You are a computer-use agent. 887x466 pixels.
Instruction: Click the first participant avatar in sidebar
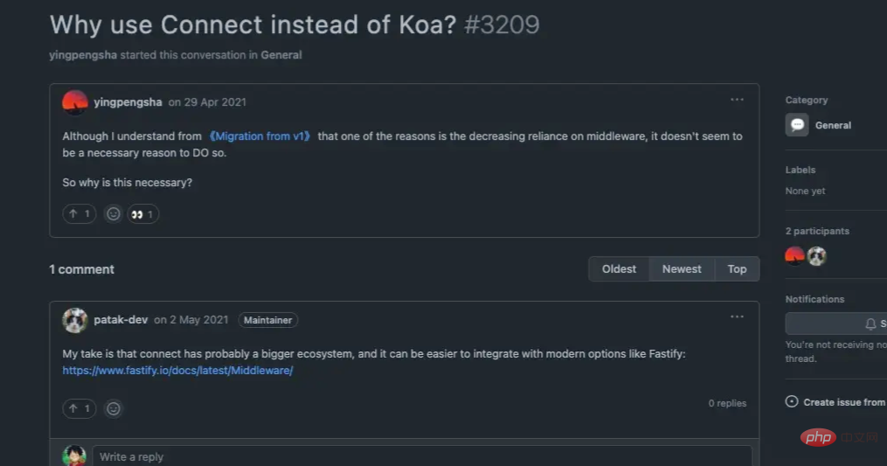click(x=794, y=255)
